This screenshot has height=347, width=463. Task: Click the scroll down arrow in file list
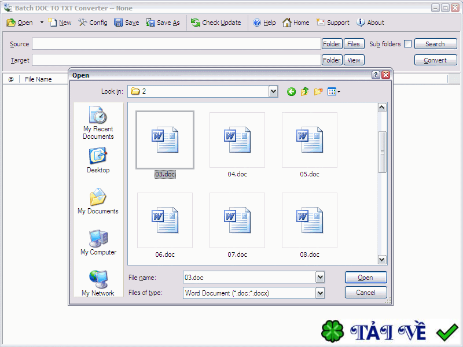coord(382,260)
